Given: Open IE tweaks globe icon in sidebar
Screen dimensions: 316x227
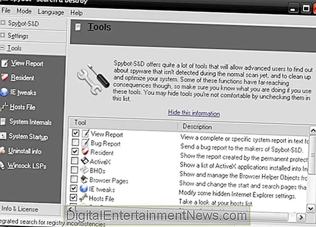Looking at the screenshot, I should [4, 93].
